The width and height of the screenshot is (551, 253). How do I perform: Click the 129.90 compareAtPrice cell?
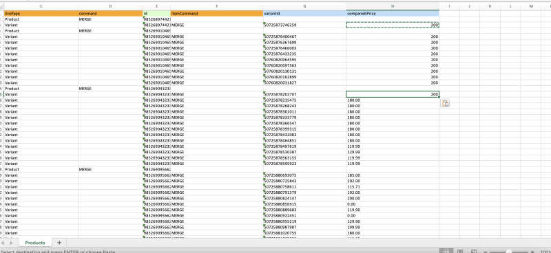point(393,221)
